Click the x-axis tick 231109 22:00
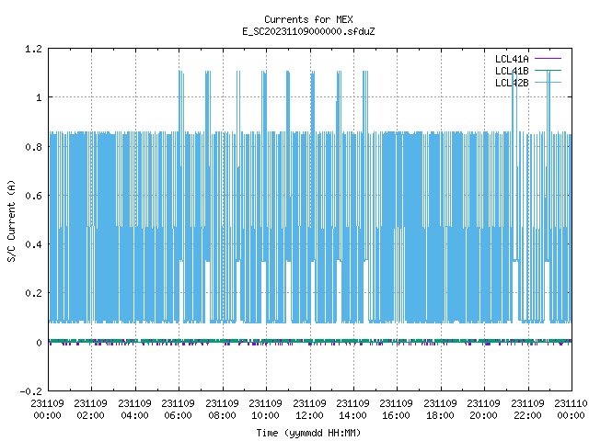Viewport: 589px width, 441px height. tap(527, 410)
